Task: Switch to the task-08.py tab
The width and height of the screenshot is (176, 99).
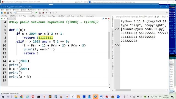Action: [80, 16]
